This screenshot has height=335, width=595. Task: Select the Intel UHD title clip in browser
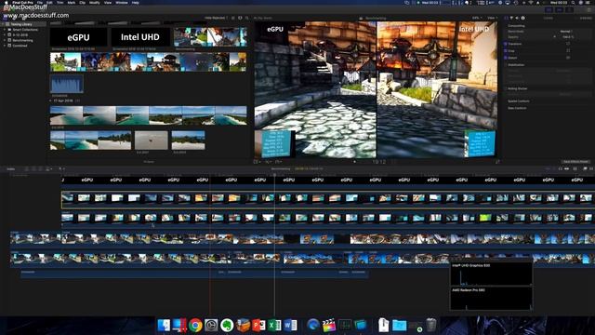click(x=140, y=37)
